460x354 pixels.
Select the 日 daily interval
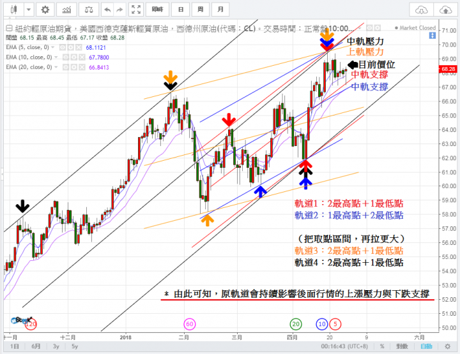(x=181, y=10)
